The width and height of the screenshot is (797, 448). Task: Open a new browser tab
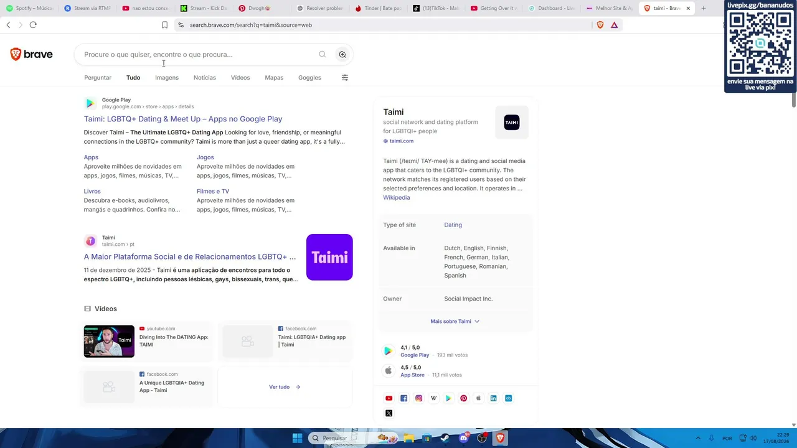(704, 8)
